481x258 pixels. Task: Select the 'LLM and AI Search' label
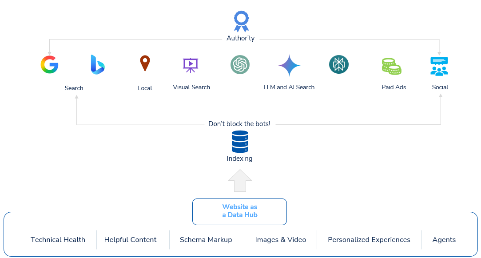pyautogui.click(x=289, y=87)
